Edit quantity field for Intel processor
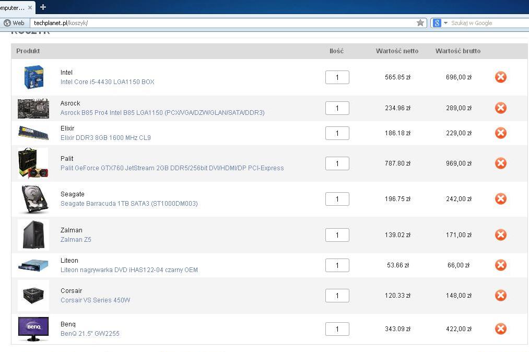 (337, 77)
